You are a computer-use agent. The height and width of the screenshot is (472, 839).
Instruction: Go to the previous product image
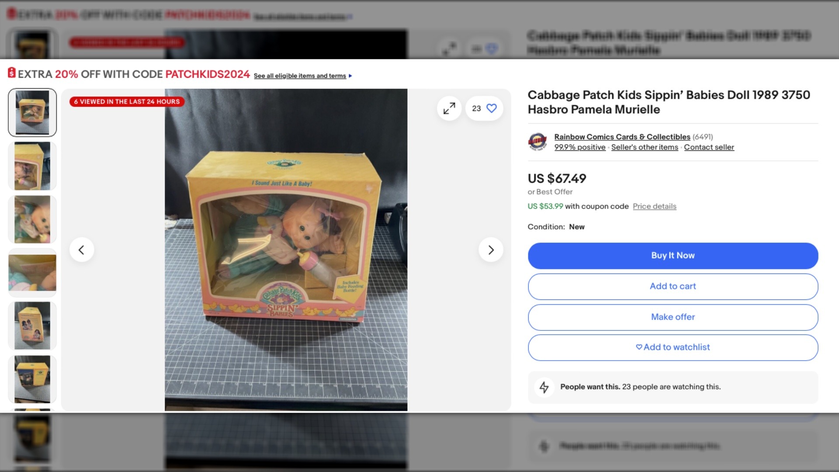click(82, 250)
